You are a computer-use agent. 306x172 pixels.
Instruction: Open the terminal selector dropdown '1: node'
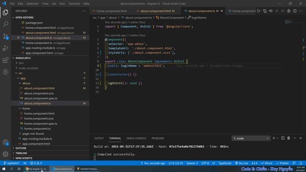[251, 138]
